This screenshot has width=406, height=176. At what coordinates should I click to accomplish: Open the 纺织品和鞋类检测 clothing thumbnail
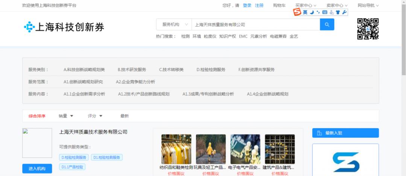(x=176, y=149)
